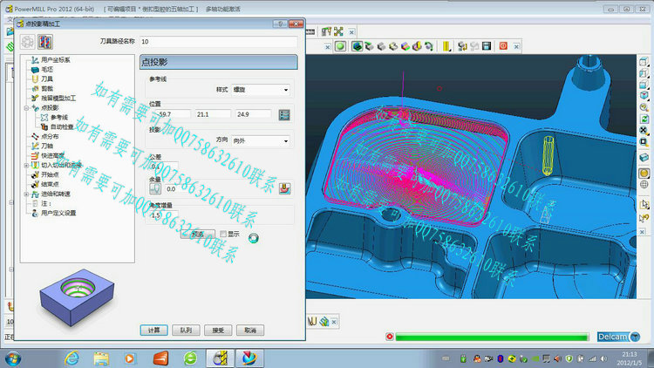This screenshot has height=368, width=654.
Task: Click the 刀具路径名称 input field
Action: coord(219,42)
